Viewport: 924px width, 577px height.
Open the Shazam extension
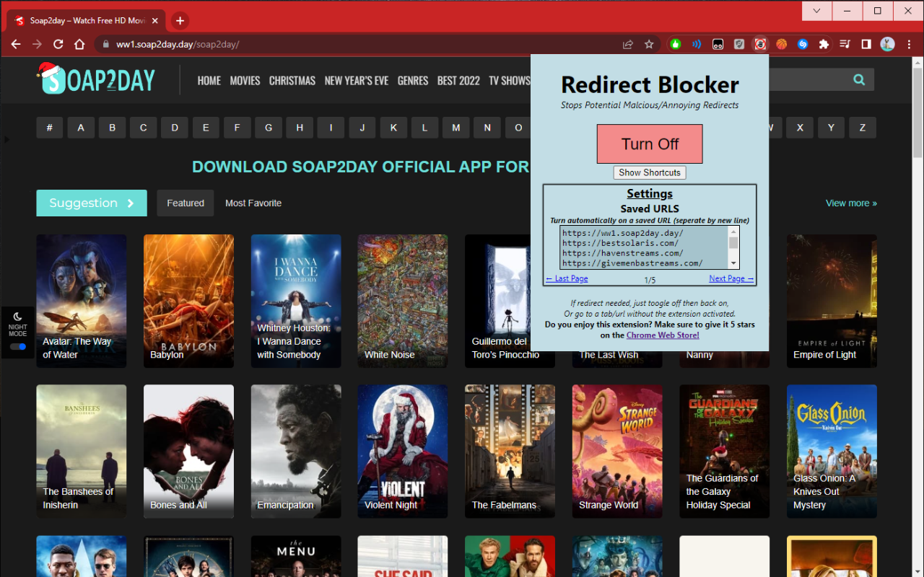coord(802,44)
